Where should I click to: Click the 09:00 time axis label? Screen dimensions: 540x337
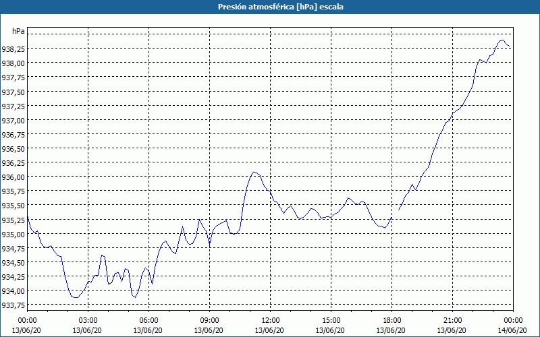(x=209, y=321)
